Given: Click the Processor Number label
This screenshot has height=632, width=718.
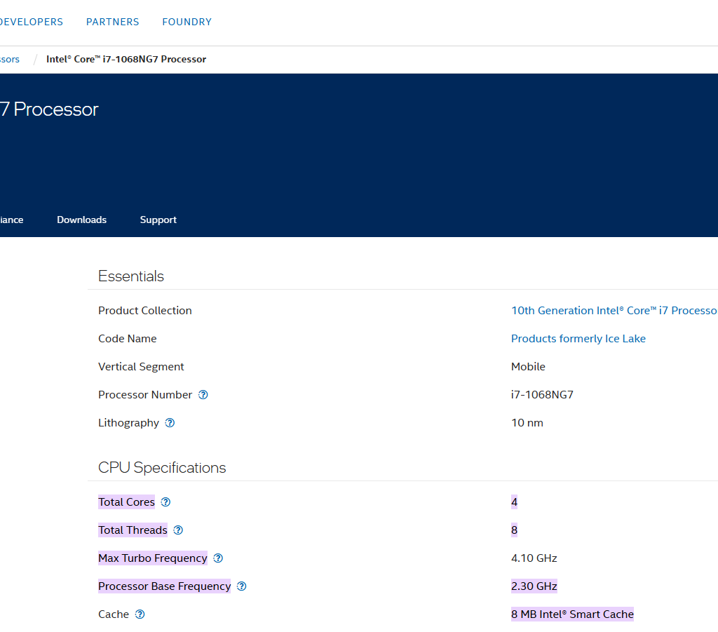Looking at the screenshot, I should click(x=145, y=395).
